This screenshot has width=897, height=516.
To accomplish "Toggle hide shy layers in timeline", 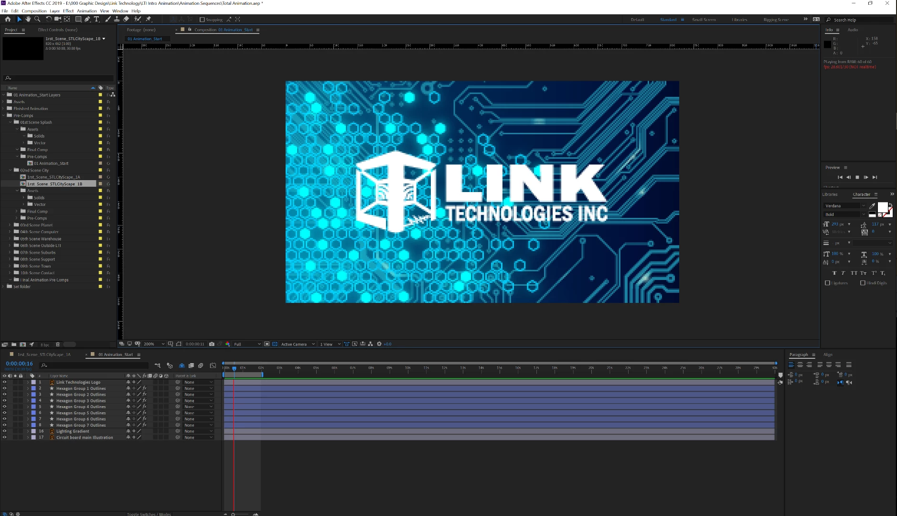I will [x=182, y=365].
